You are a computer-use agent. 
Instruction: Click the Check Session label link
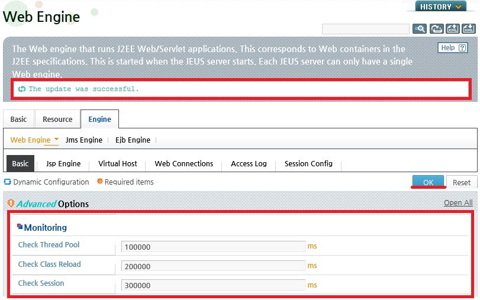click(x=41, y=283)
